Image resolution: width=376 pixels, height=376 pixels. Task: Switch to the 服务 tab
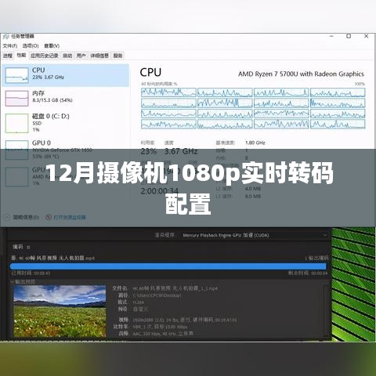click(x=117, y=56)
